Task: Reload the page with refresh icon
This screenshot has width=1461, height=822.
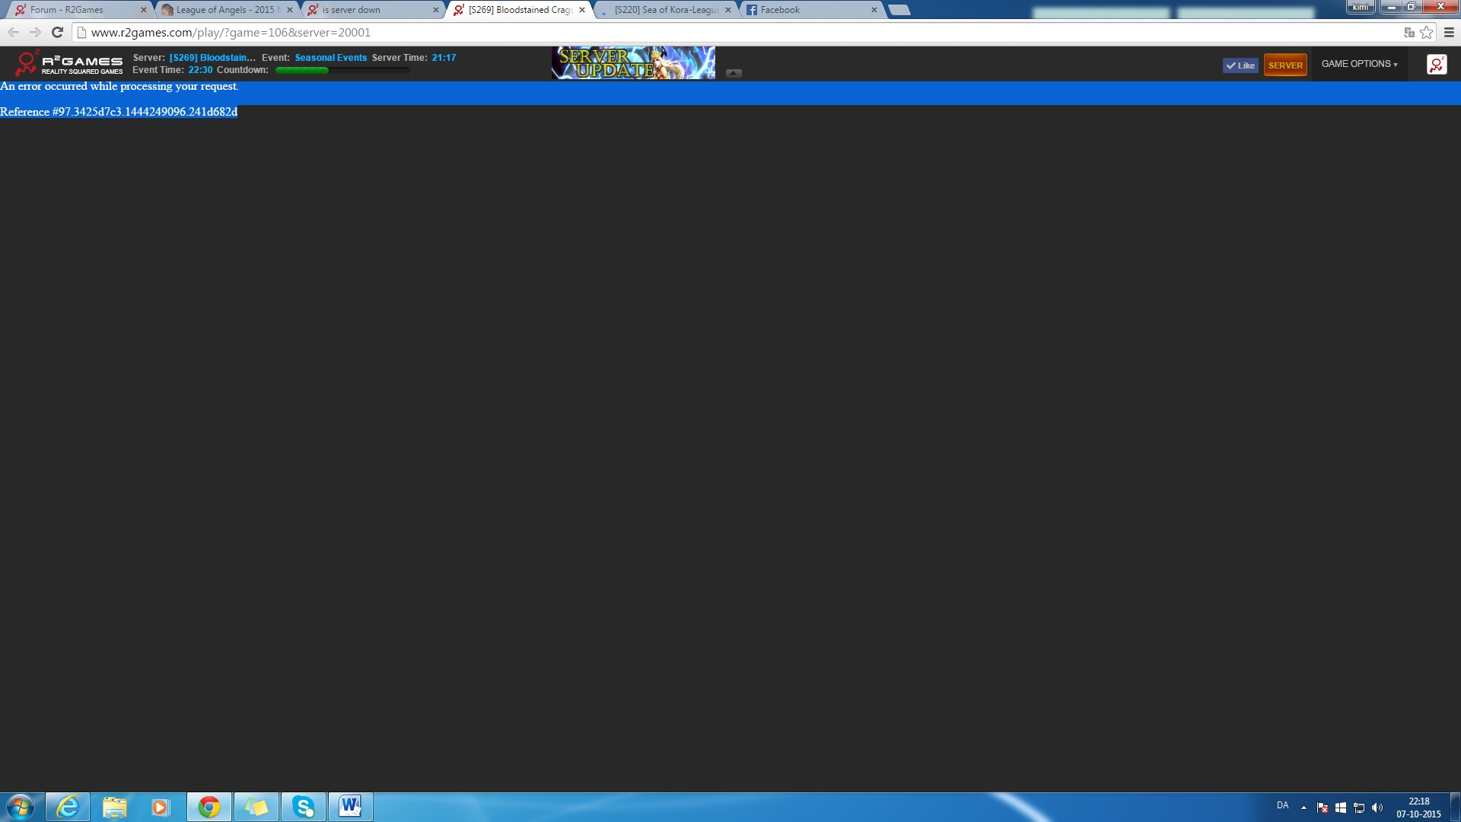Action: [57, 32]
